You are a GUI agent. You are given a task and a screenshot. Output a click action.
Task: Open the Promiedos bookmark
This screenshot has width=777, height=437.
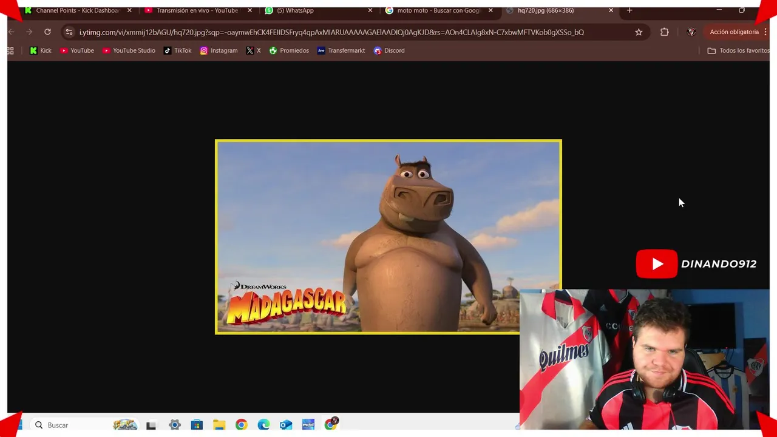(289, 50)
